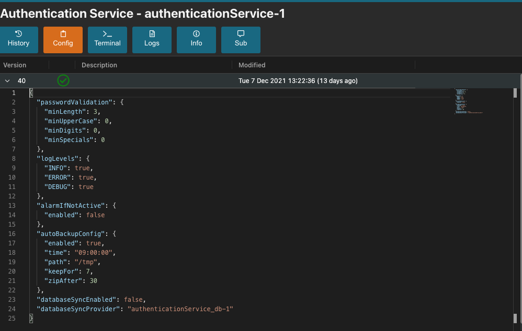Select the Config tab

click(63, 40)
